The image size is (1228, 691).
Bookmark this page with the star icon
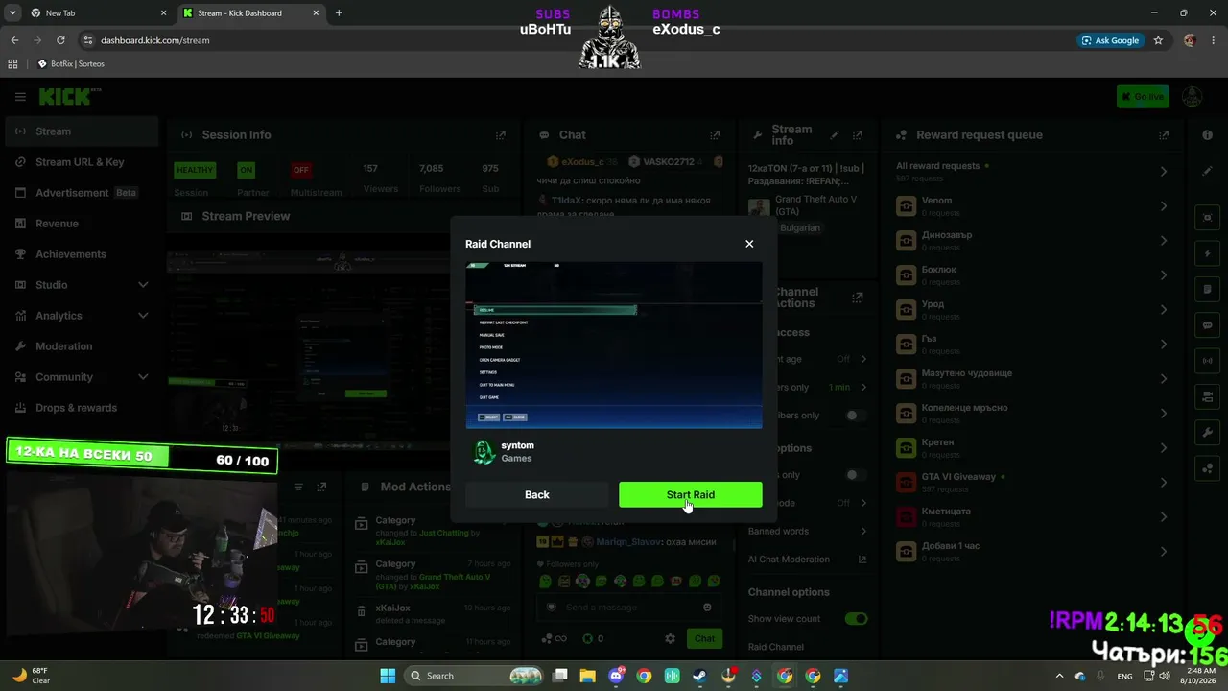tap(1158, 40)
